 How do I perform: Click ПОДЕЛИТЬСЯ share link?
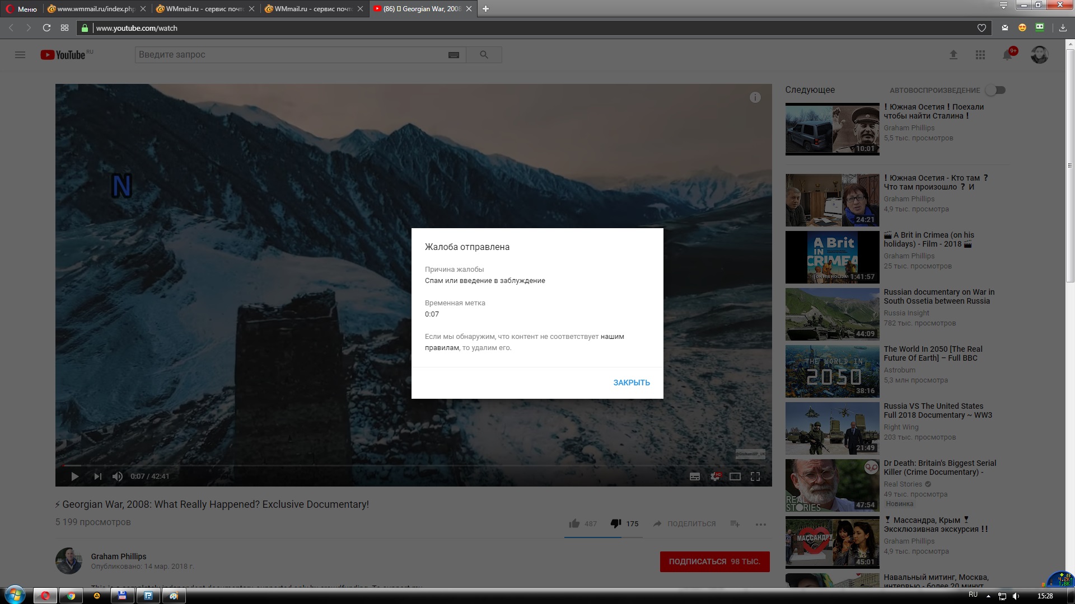(x=685, y=524)
